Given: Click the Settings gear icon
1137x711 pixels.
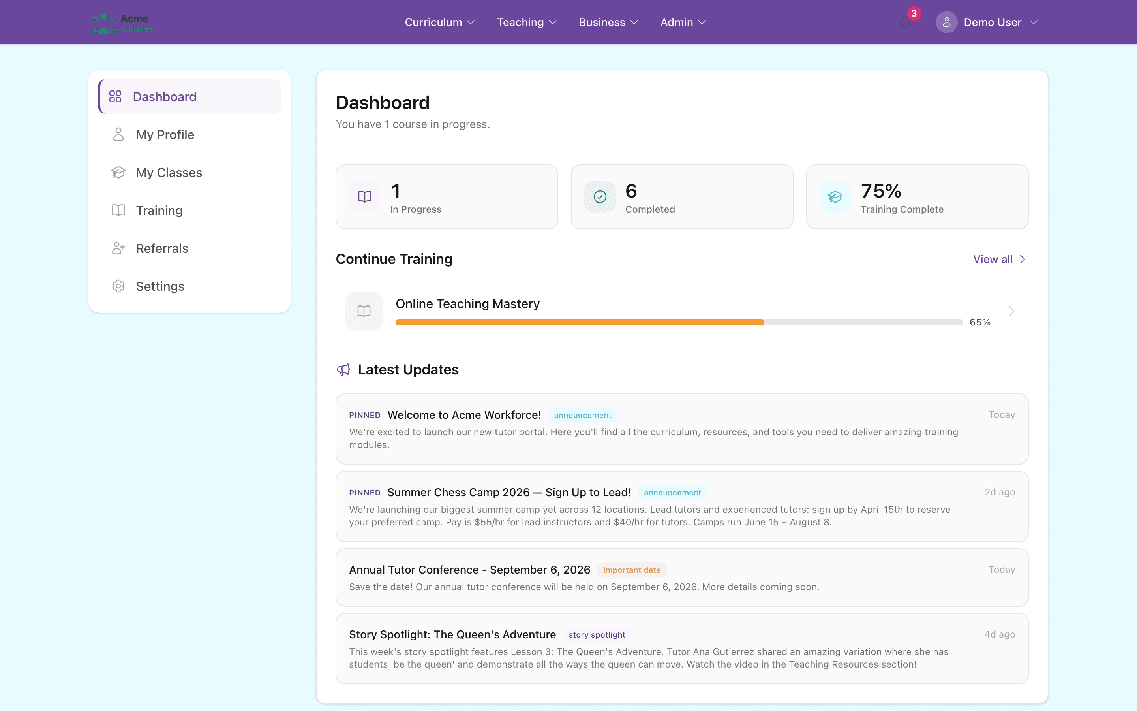Looking at the screenshot, I should (x=118, y=286).
